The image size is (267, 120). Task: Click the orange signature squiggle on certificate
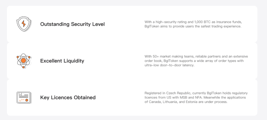pyautogui.click(x=22, y=100)
